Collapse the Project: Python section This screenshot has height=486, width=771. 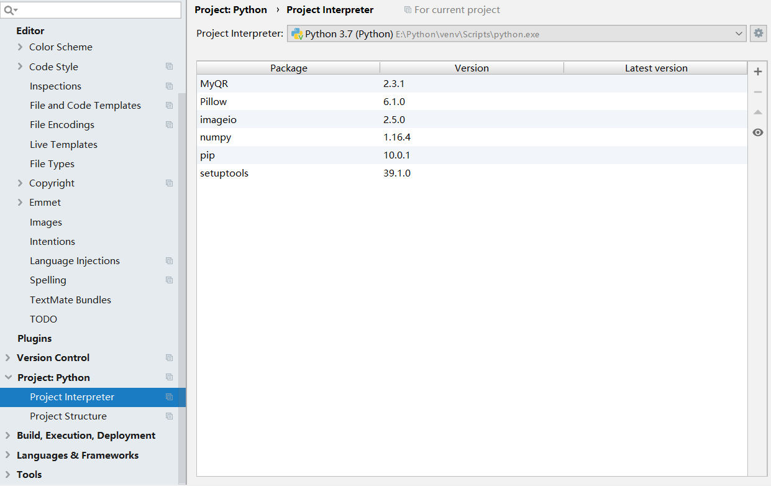coord(8,377)
